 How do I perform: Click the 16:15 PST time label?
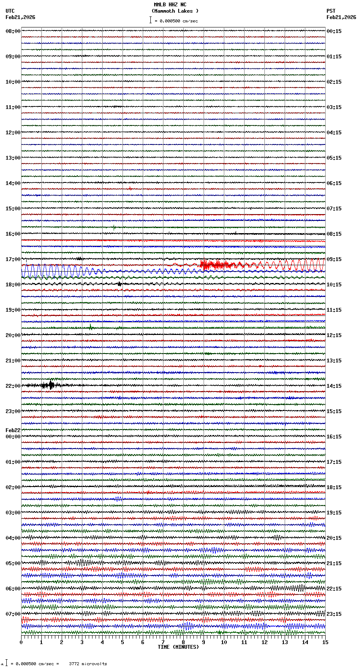334,437
